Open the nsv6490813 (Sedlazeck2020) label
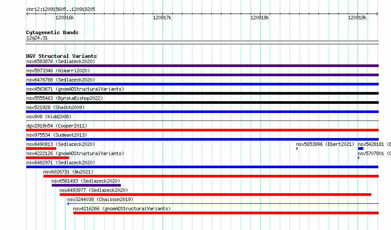The height and width of the screenshot is (230, 391). [x=61, y=144]
